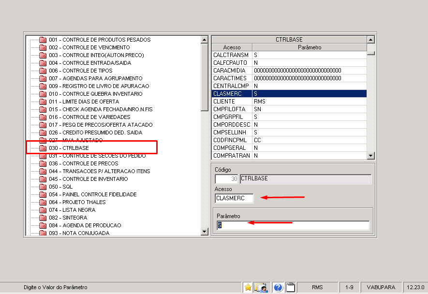Click the Código number field showing 30

coord(226,179)
